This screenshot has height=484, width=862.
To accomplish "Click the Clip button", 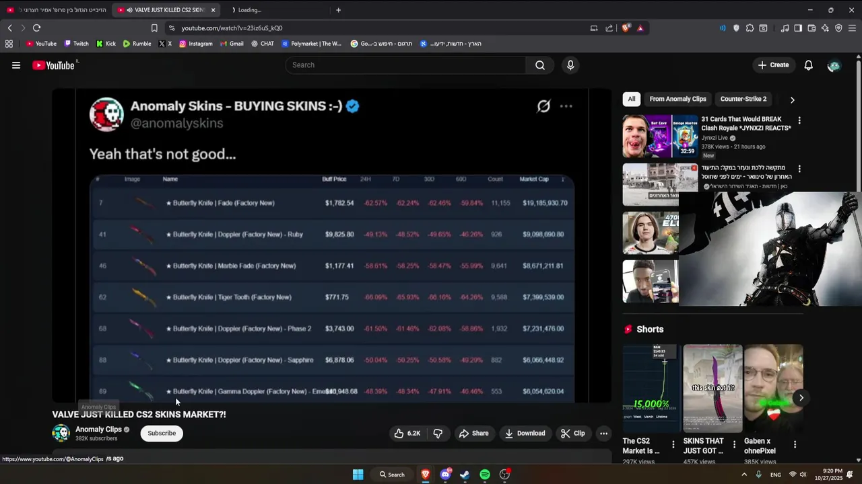I will 573,434.
